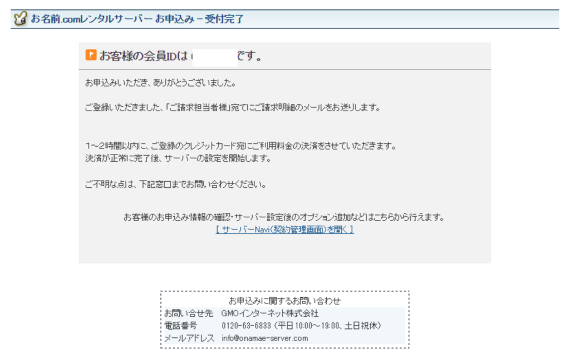
Task: Click the お客様の会員IDは heading text
Action: point(144,56)
